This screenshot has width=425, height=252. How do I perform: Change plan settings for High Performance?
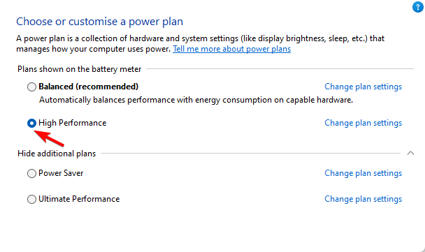363,123
